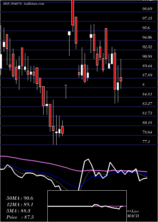Click the 87.89 price axis label
The image size is (158, 222).
tap(147, 75)
